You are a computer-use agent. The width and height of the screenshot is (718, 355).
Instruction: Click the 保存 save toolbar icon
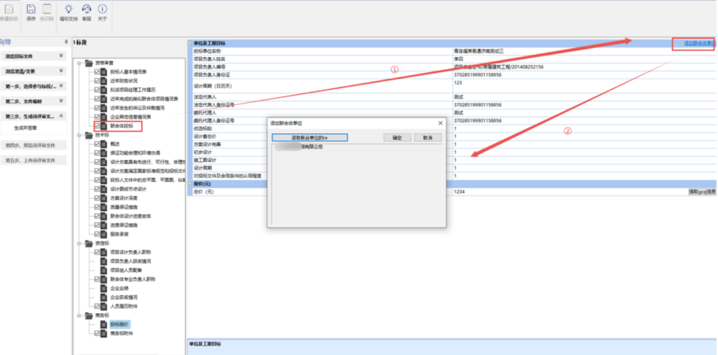click(31, 9)
